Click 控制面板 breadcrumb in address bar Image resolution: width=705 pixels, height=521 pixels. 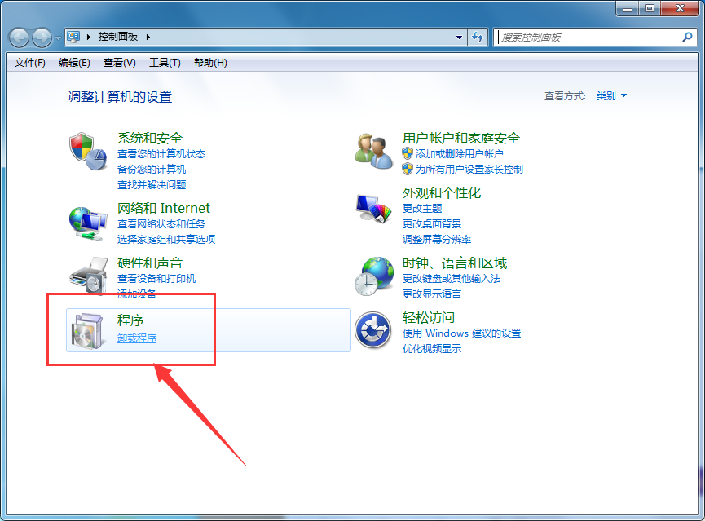click(x=118, y=37)
